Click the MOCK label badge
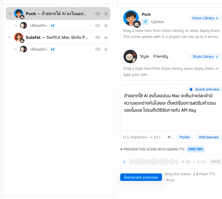The height and width of the screenshot is (199, 222). 215,162
